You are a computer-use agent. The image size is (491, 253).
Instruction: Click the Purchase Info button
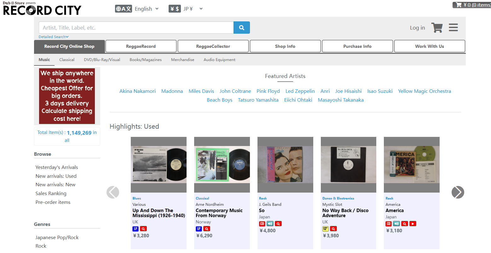pos(357,46)
